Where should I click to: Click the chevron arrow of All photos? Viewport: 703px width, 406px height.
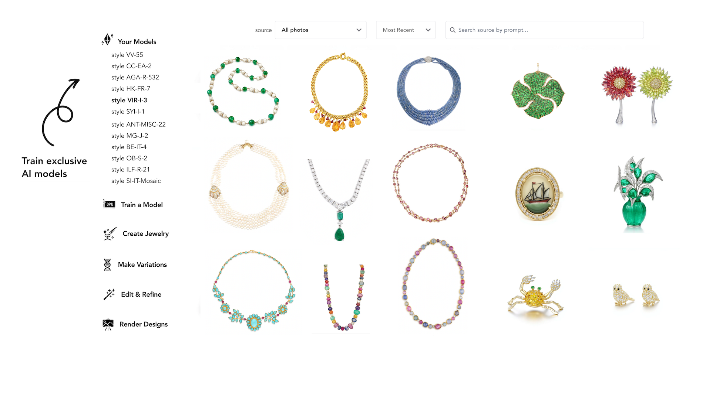(359, 30)
